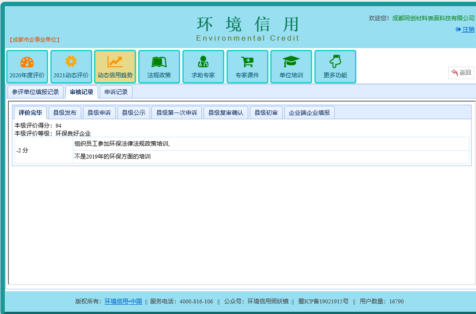Open 单位培训 graduation cap icon

[291, 62]
